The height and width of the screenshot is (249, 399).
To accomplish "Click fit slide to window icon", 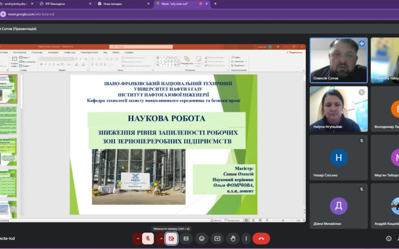I will click(304, 220).
